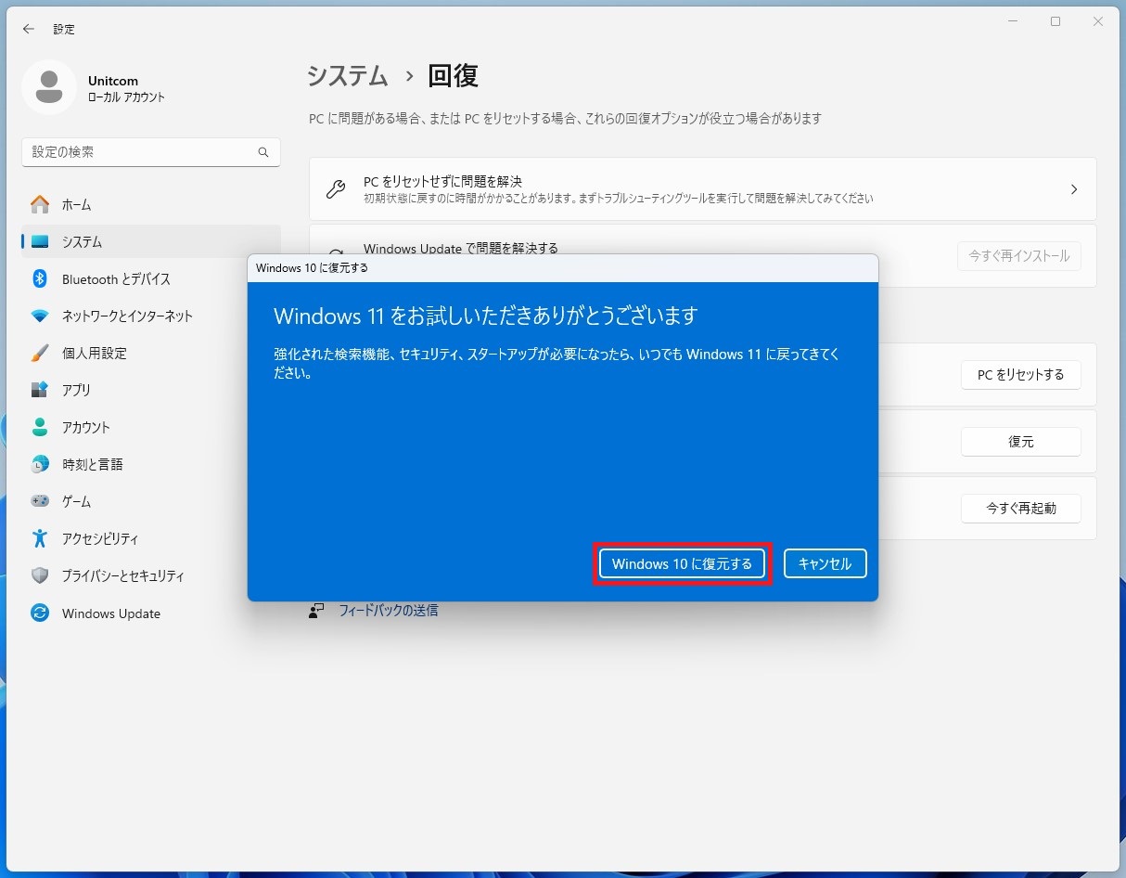This screenshot has width=1126, height=878.
Task: Click 今すぐ再インストール button
Action: coord(1018,255)
